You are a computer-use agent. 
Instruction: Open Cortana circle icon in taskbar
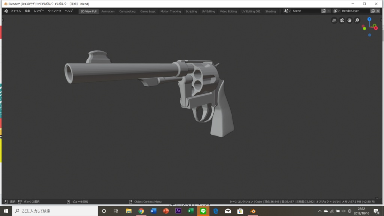104,211
